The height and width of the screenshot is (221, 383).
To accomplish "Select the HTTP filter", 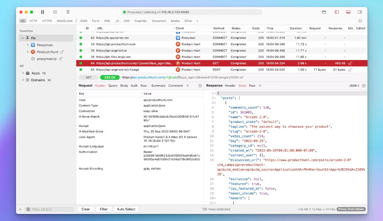I will point(33,21).
